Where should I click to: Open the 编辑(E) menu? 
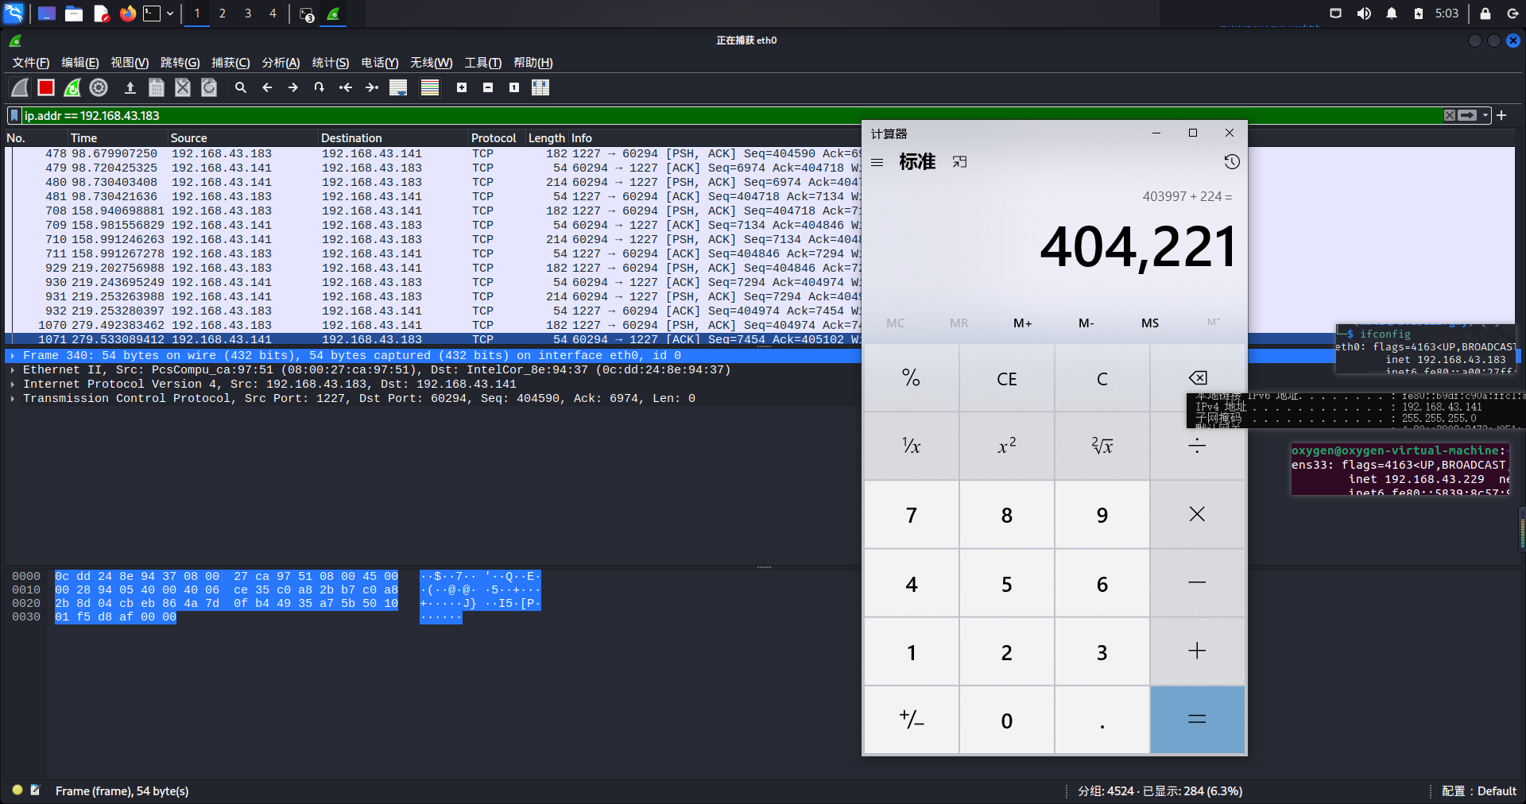click(80, 63)
